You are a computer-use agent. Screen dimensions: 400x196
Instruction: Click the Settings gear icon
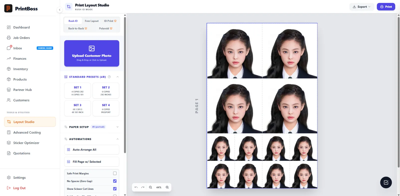pyautogui.click(x=9, y=178)
